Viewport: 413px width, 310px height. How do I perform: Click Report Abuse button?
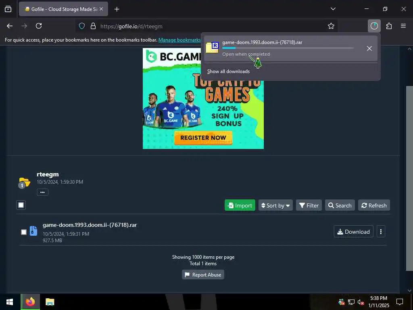tap(203, 274)
